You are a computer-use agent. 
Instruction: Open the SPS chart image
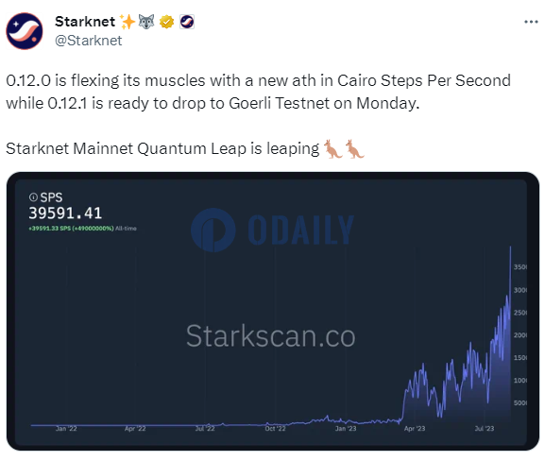(273, 311)
